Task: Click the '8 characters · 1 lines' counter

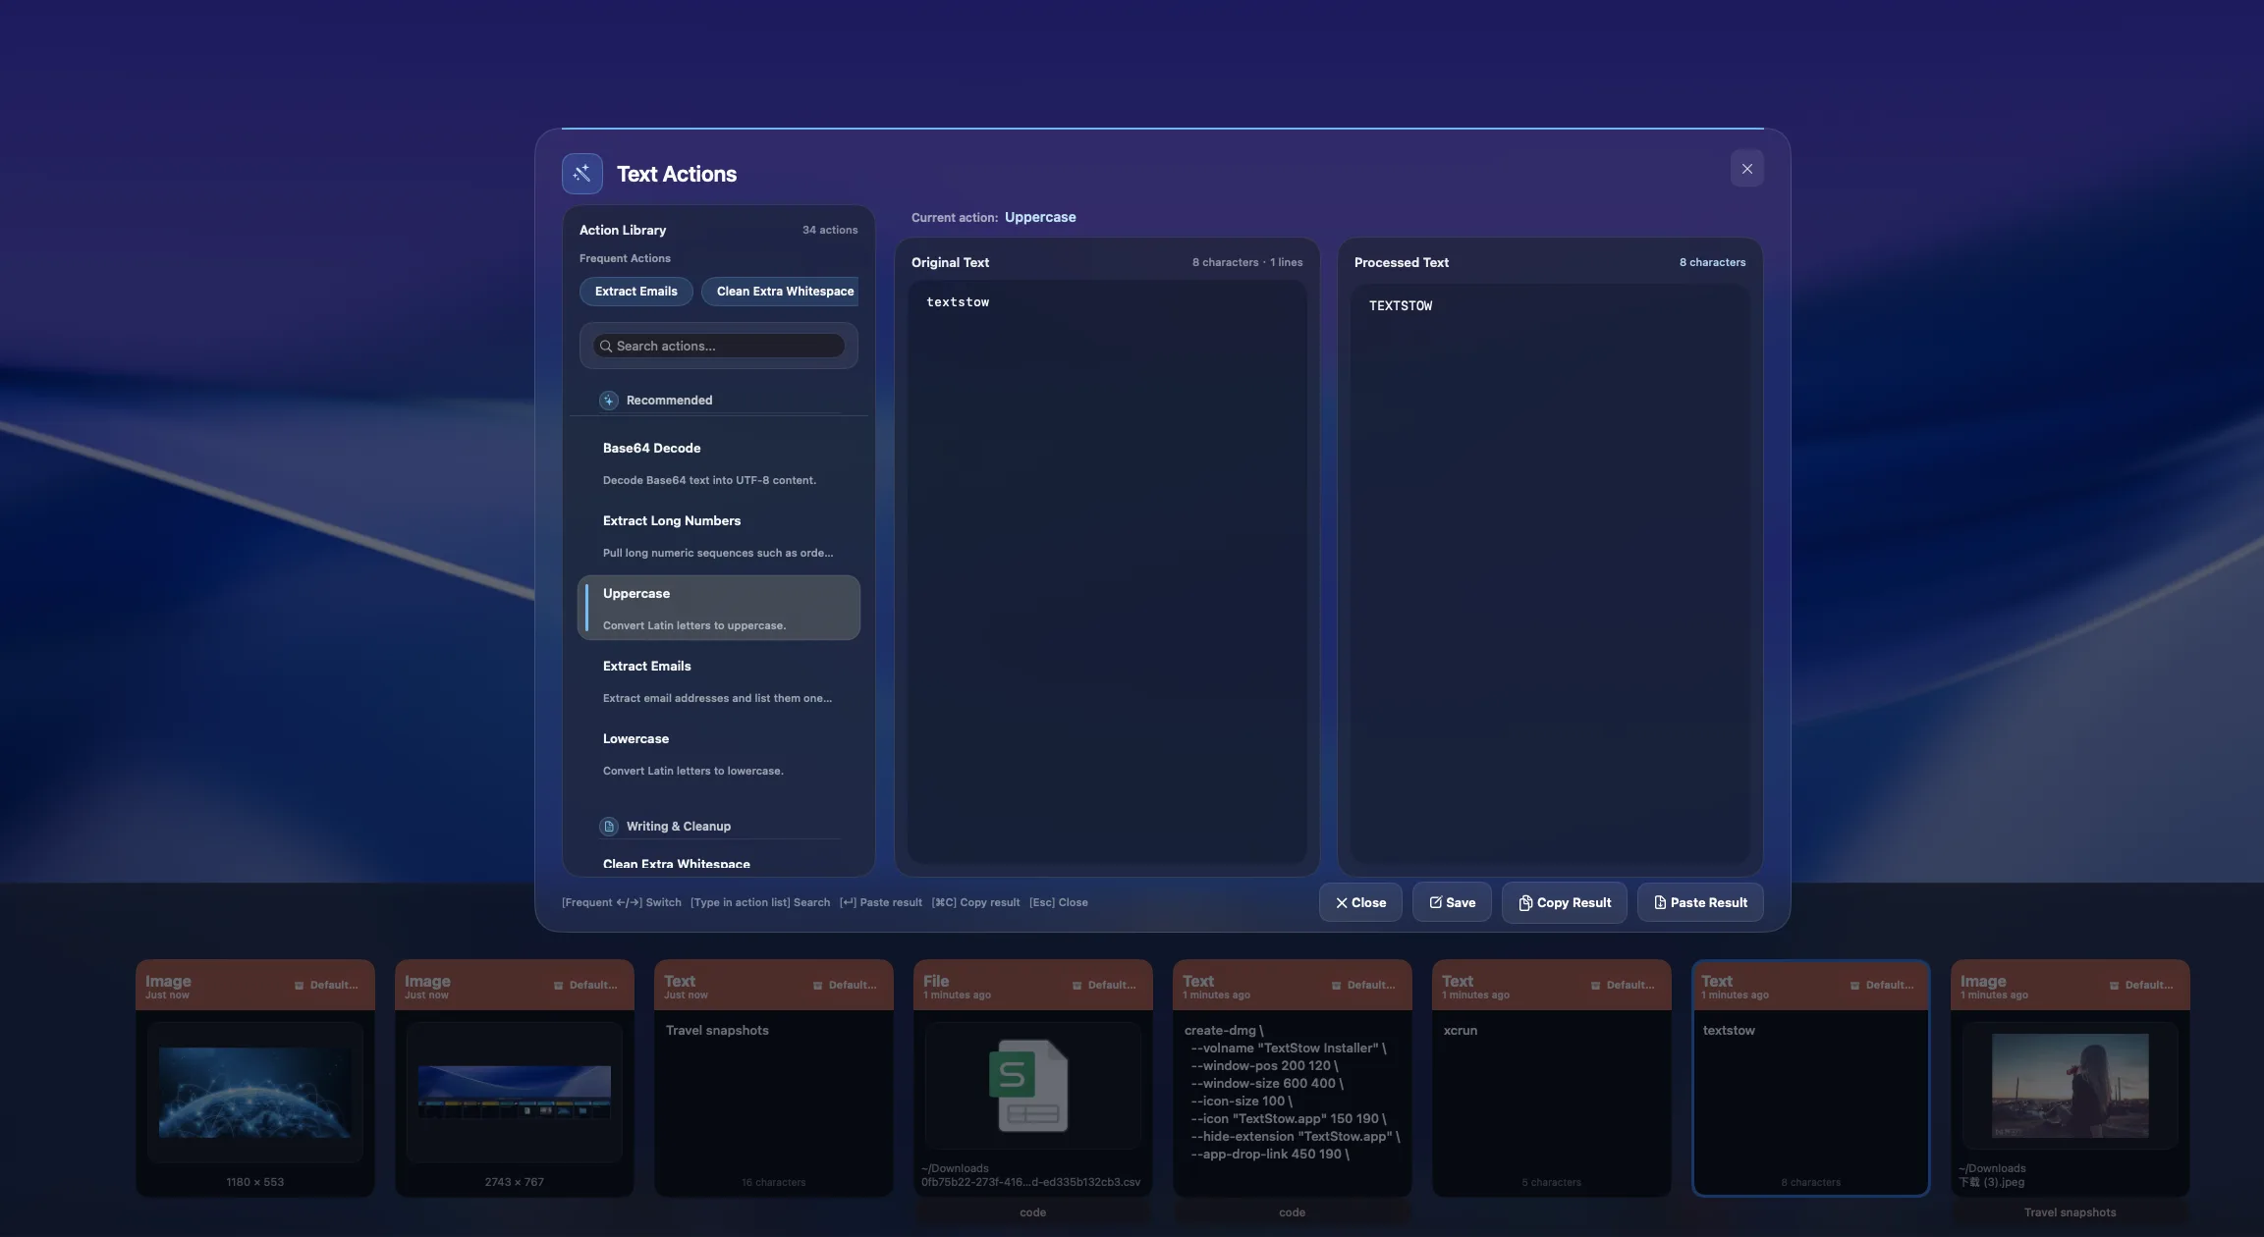Action: (1247, 263)
